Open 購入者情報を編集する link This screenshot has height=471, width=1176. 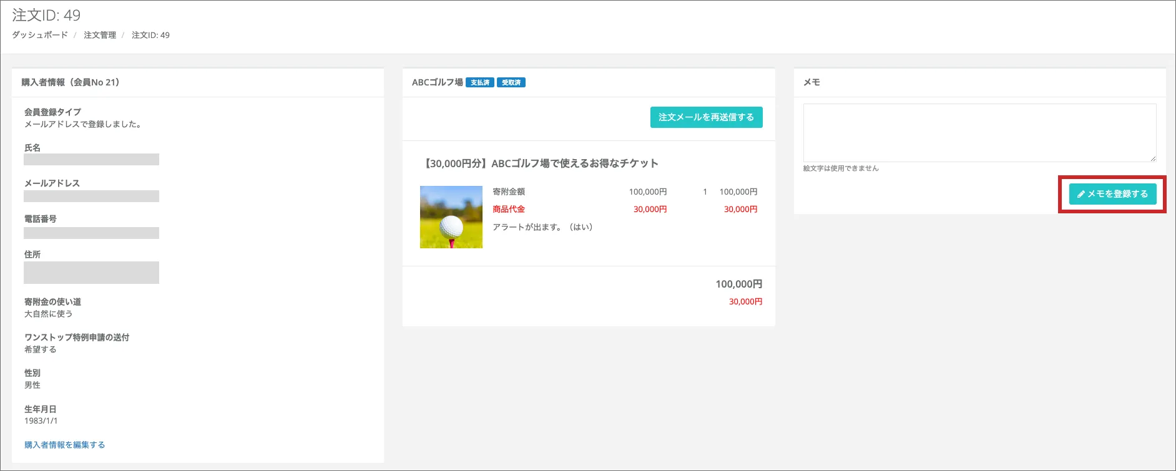coord(64,445)
